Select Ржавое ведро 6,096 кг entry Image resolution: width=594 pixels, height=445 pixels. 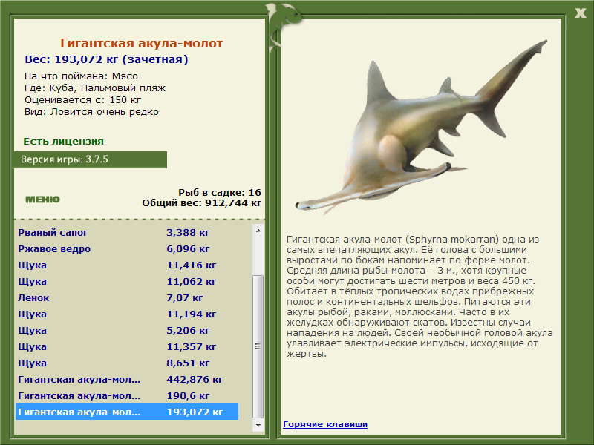point(127,248)
